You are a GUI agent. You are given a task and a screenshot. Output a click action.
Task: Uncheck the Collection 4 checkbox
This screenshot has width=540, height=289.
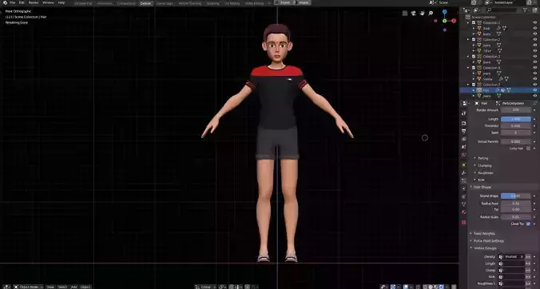coord(474,68)
